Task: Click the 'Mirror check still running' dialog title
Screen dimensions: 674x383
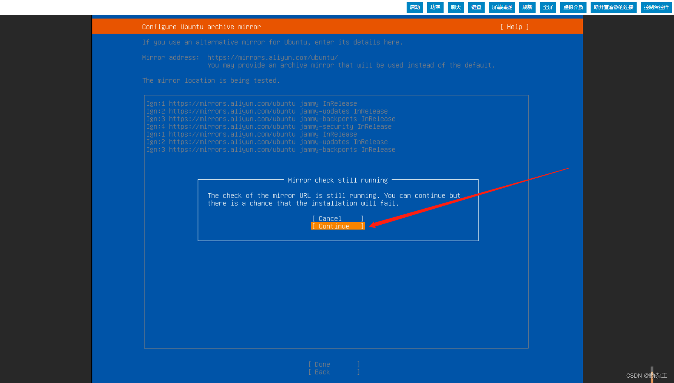Action: (x=338, y=180)
